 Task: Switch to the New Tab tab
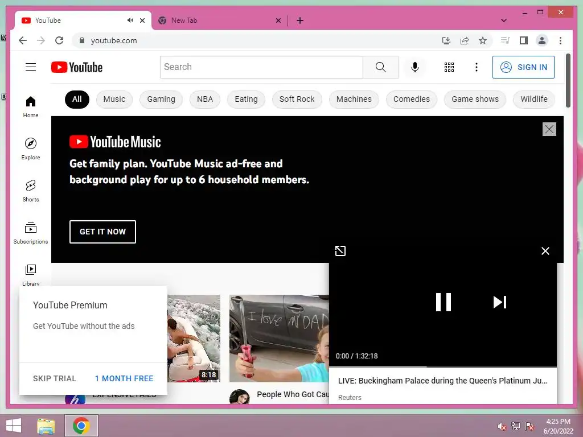pos(219,20)
